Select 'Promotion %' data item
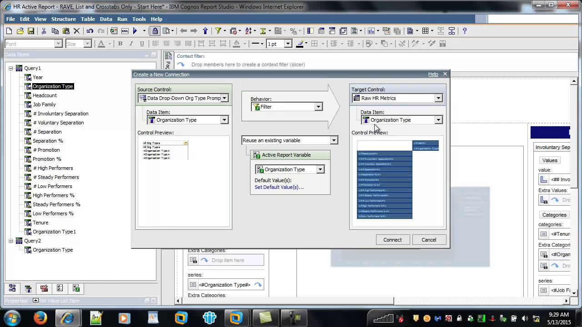The image size is (582, 327). pos(47,159)
